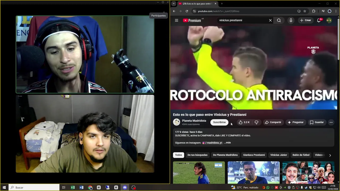The image size is (340, 191).
Task: Select Vinicius Júnior chip
Action: [x=279, y=155]
